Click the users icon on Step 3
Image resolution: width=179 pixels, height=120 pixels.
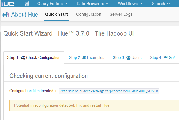click(x=129, y=57)
